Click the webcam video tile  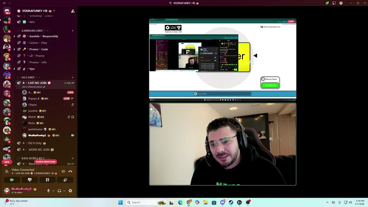tap(223, 144)
